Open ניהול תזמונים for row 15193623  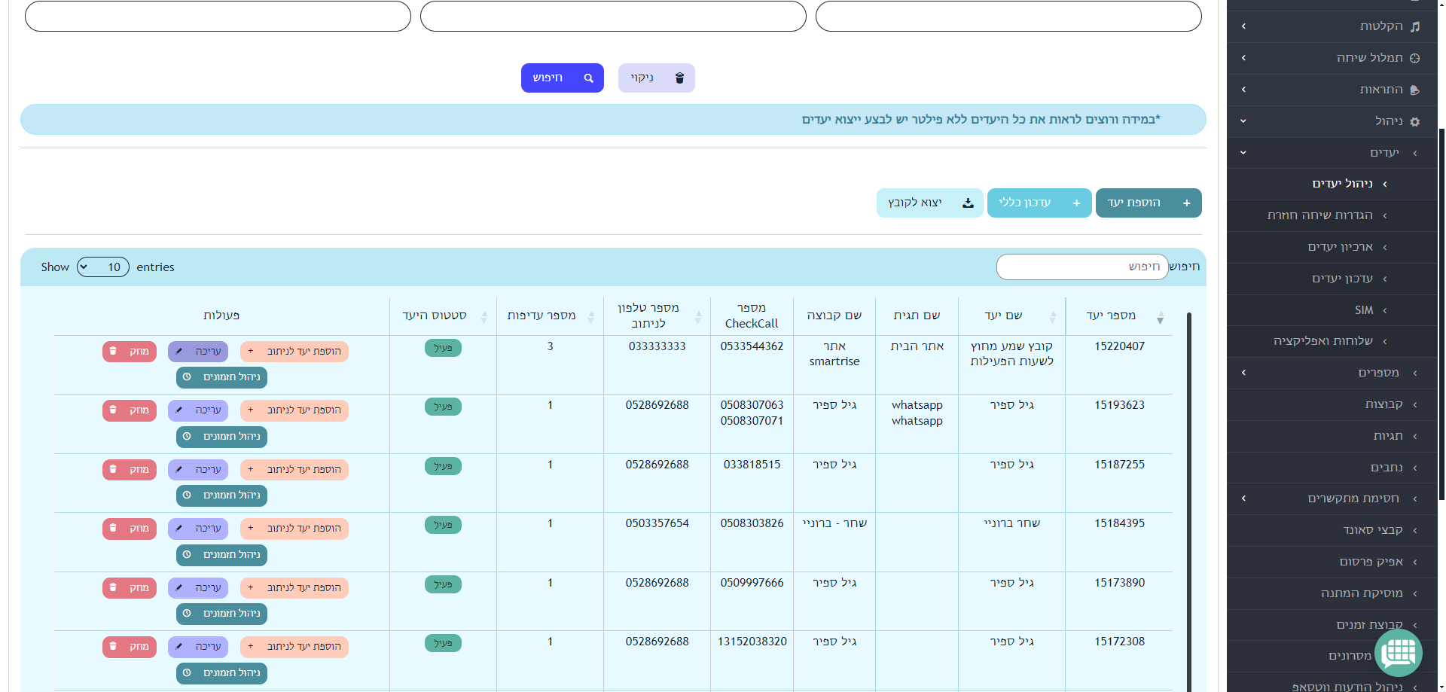(221, 437)
